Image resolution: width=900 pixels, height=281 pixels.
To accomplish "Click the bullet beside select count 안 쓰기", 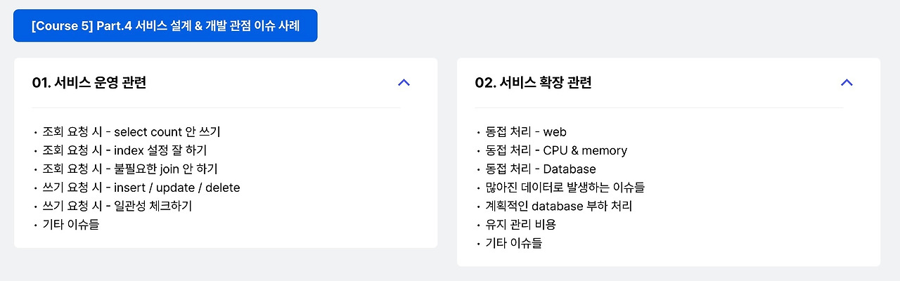I will pyautogui.click(x=35, y=132).
